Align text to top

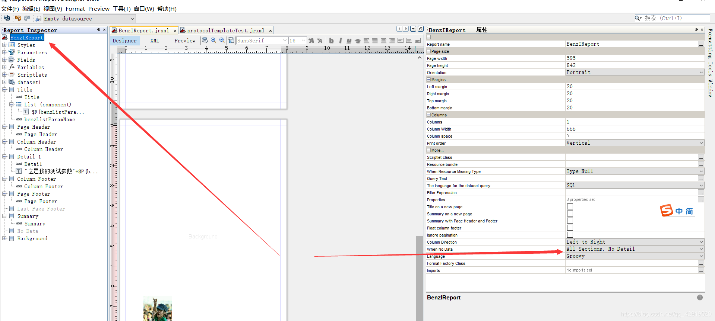click(x=401, y=41)
